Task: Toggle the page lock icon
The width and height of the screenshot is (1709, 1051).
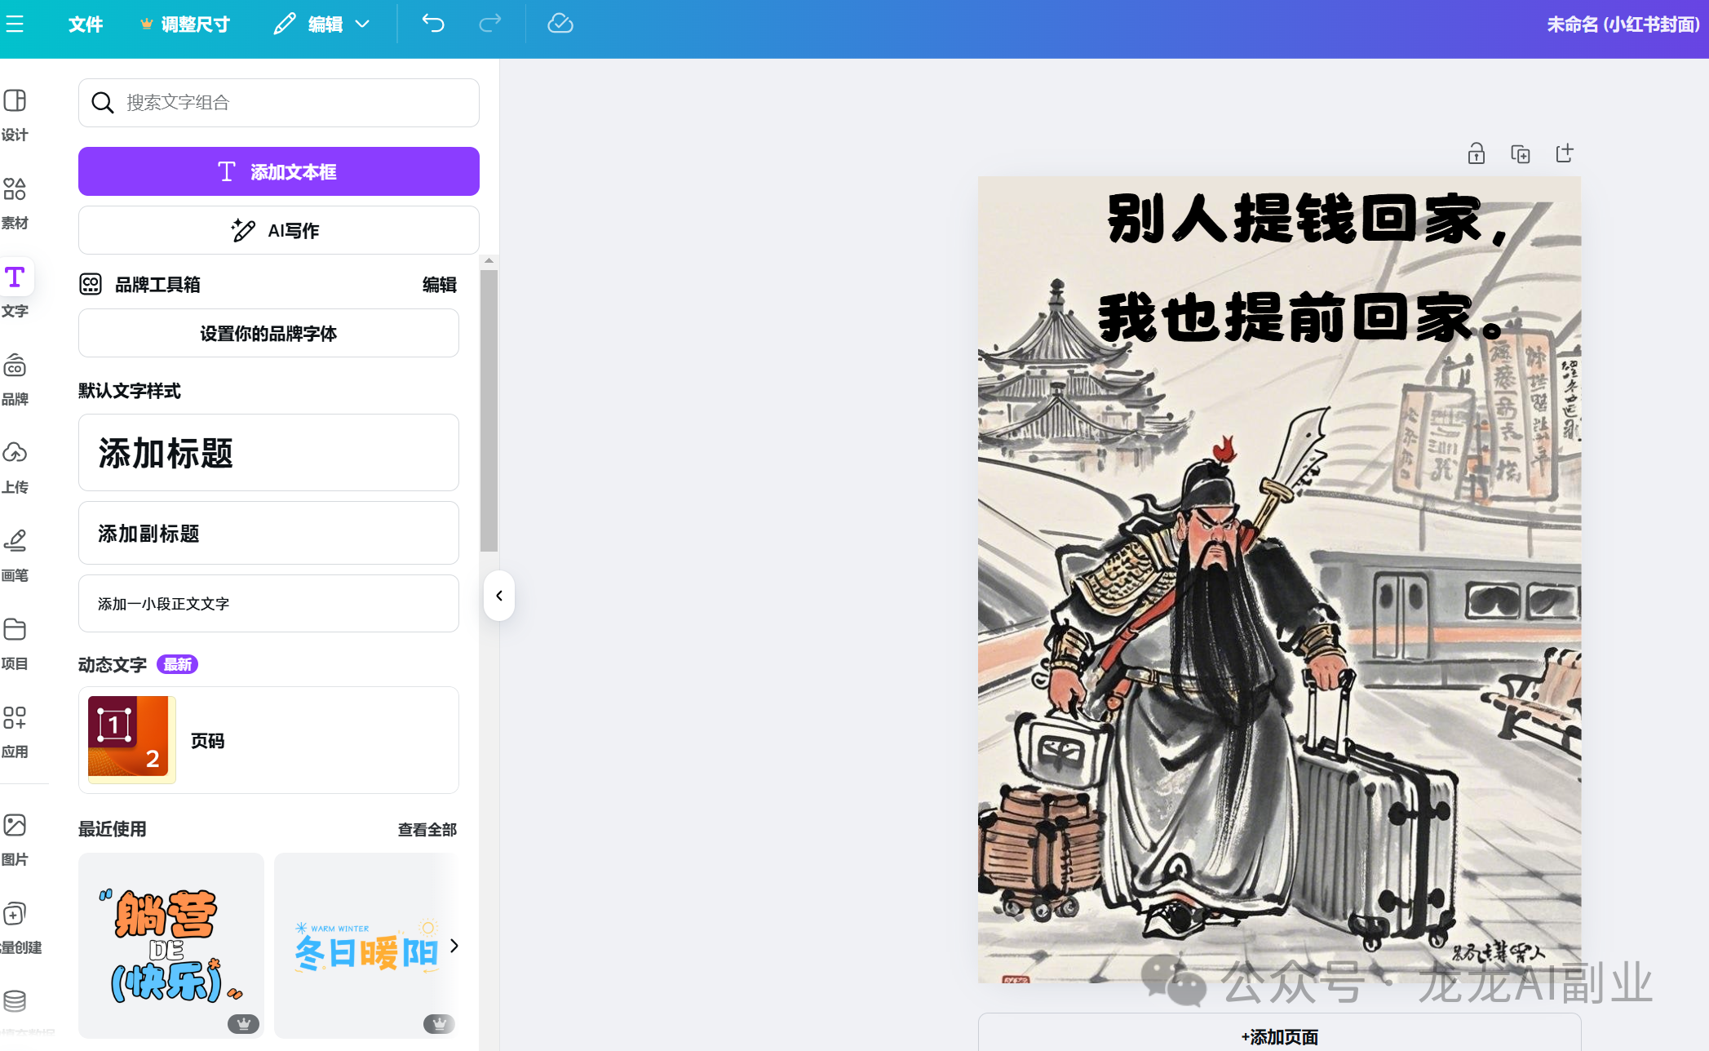Action: (1476, 153)
